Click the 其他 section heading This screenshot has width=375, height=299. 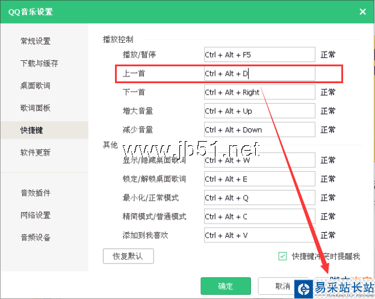[x=110, y=145]
